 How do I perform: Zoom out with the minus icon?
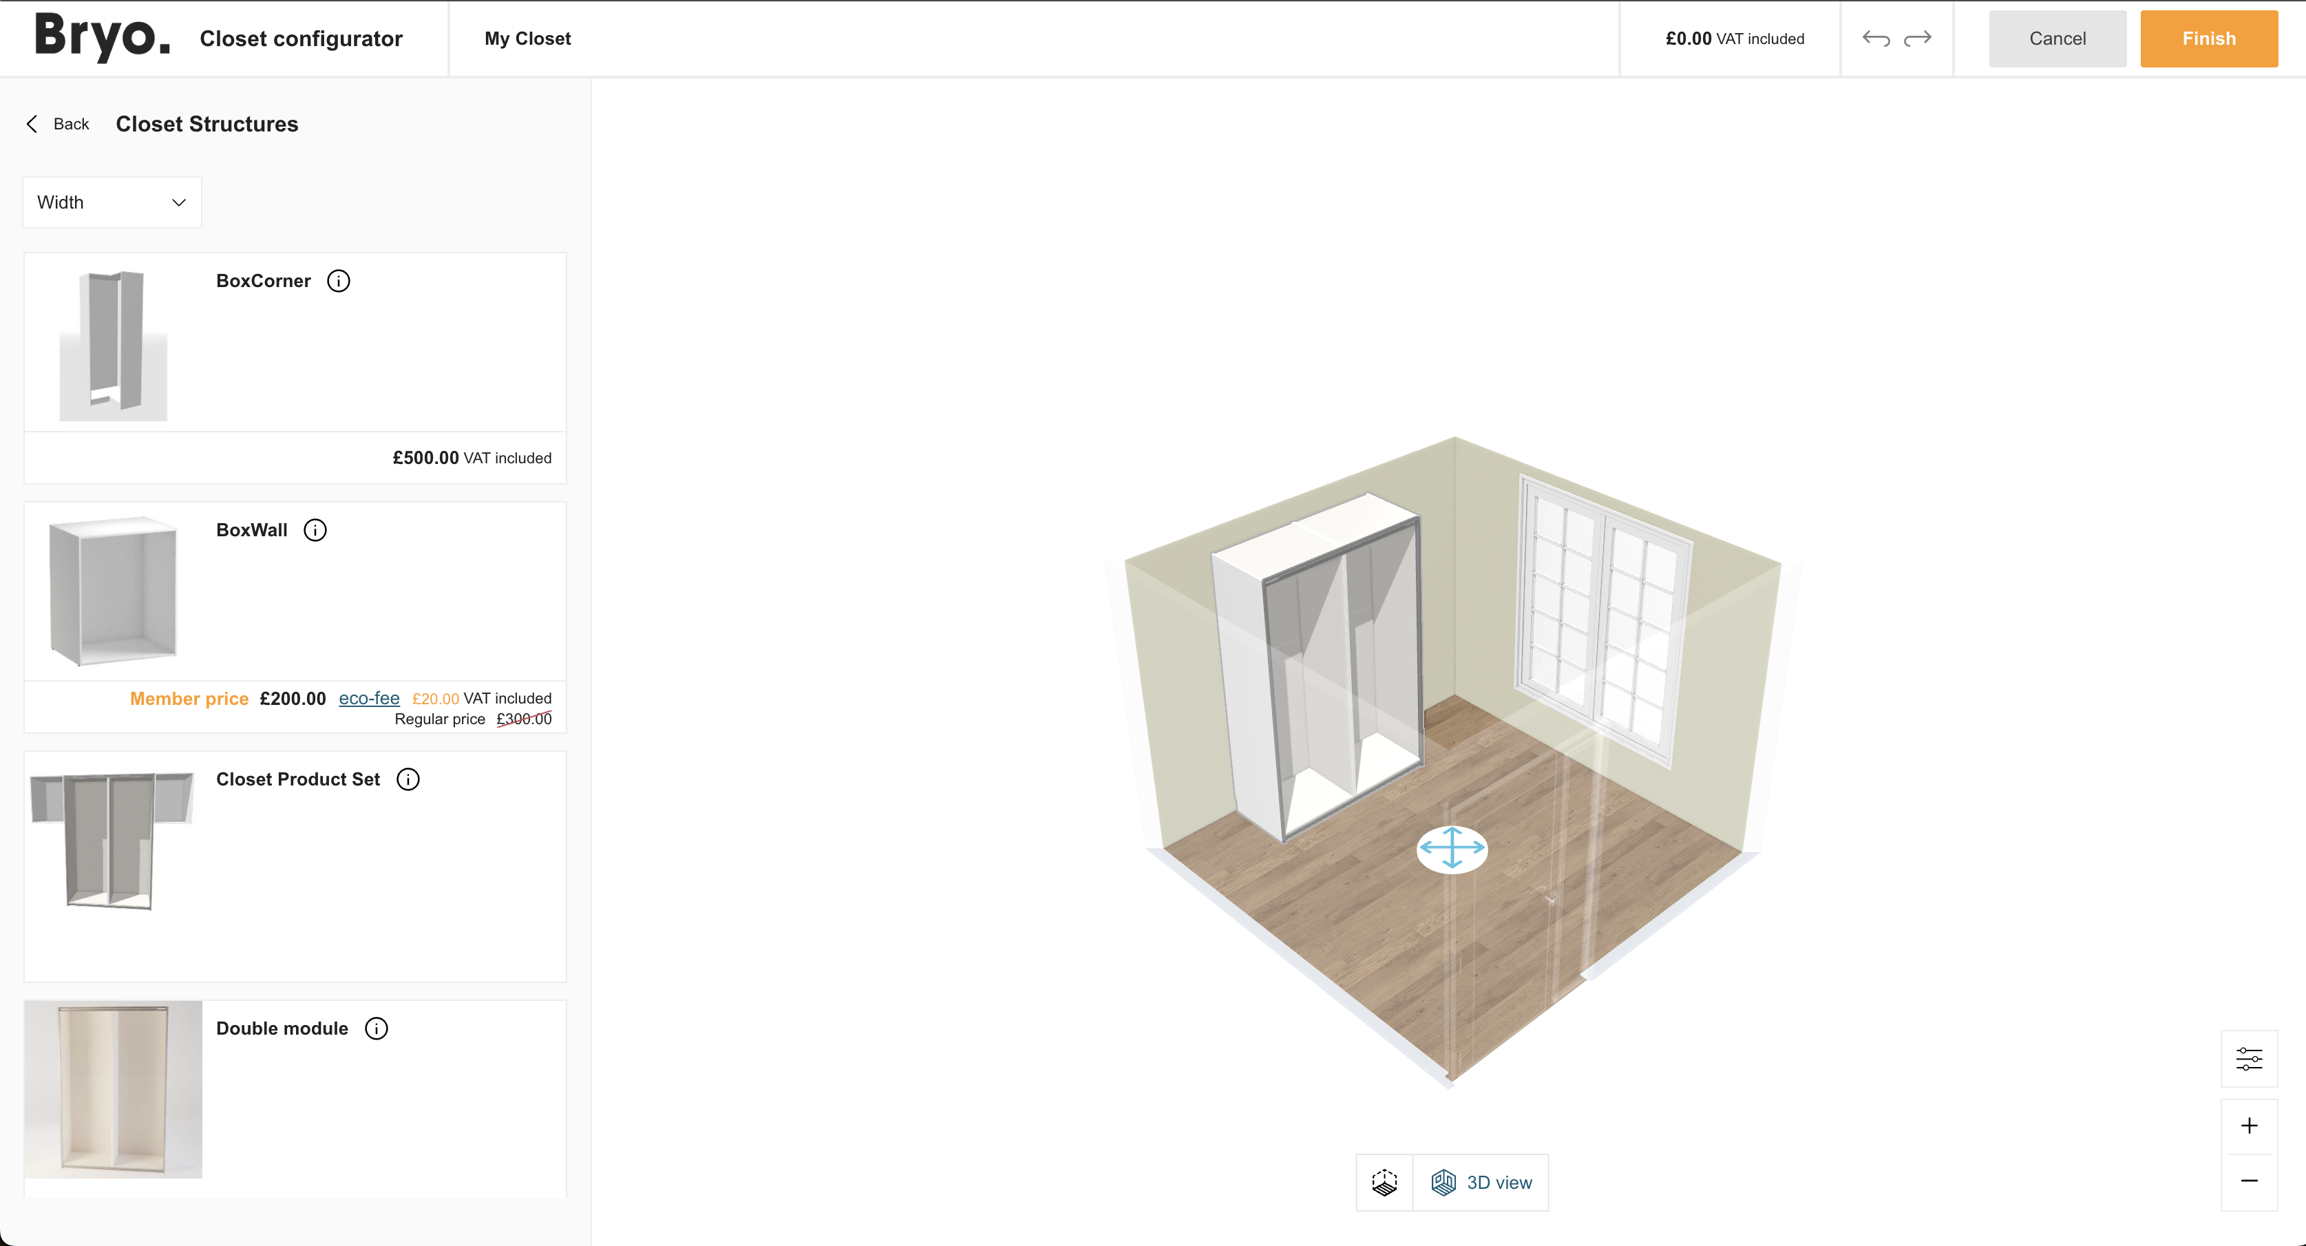point(2249,1181)
